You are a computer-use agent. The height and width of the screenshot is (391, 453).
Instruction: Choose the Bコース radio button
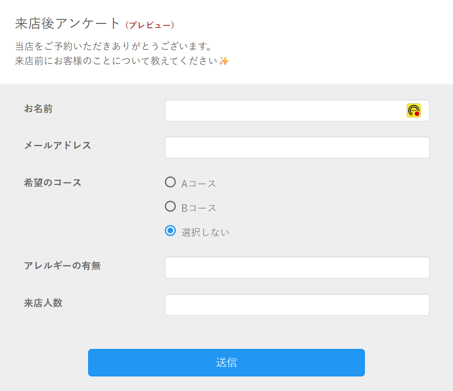(171, 206)
